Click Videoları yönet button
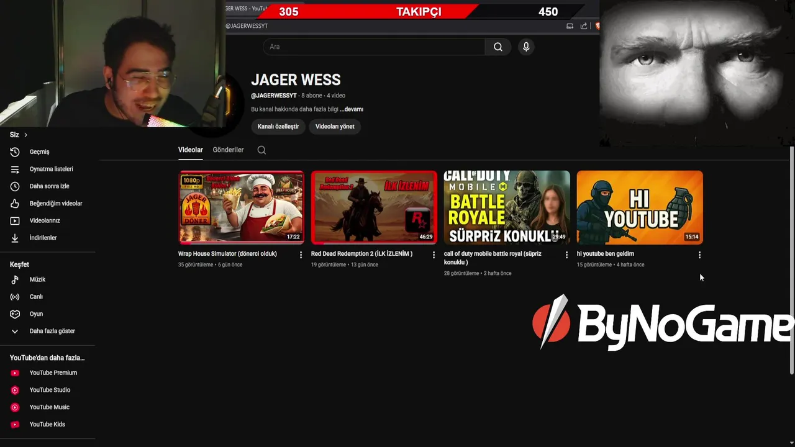Image resolution: width=795 pixels, height=447 pixels. pos(335,127)
